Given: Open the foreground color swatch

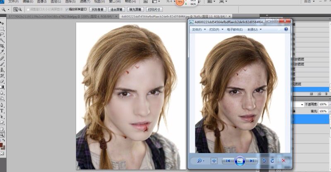Looking at the screenshot, I should pos(1,145).
